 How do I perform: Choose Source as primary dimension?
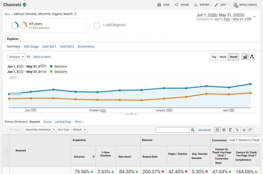pyautogui.click(x=47, y=122)
